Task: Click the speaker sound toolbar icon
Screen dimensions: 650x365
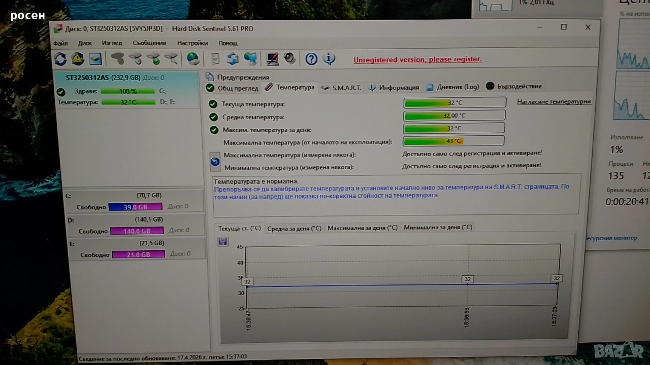Action: click(290, 59)
